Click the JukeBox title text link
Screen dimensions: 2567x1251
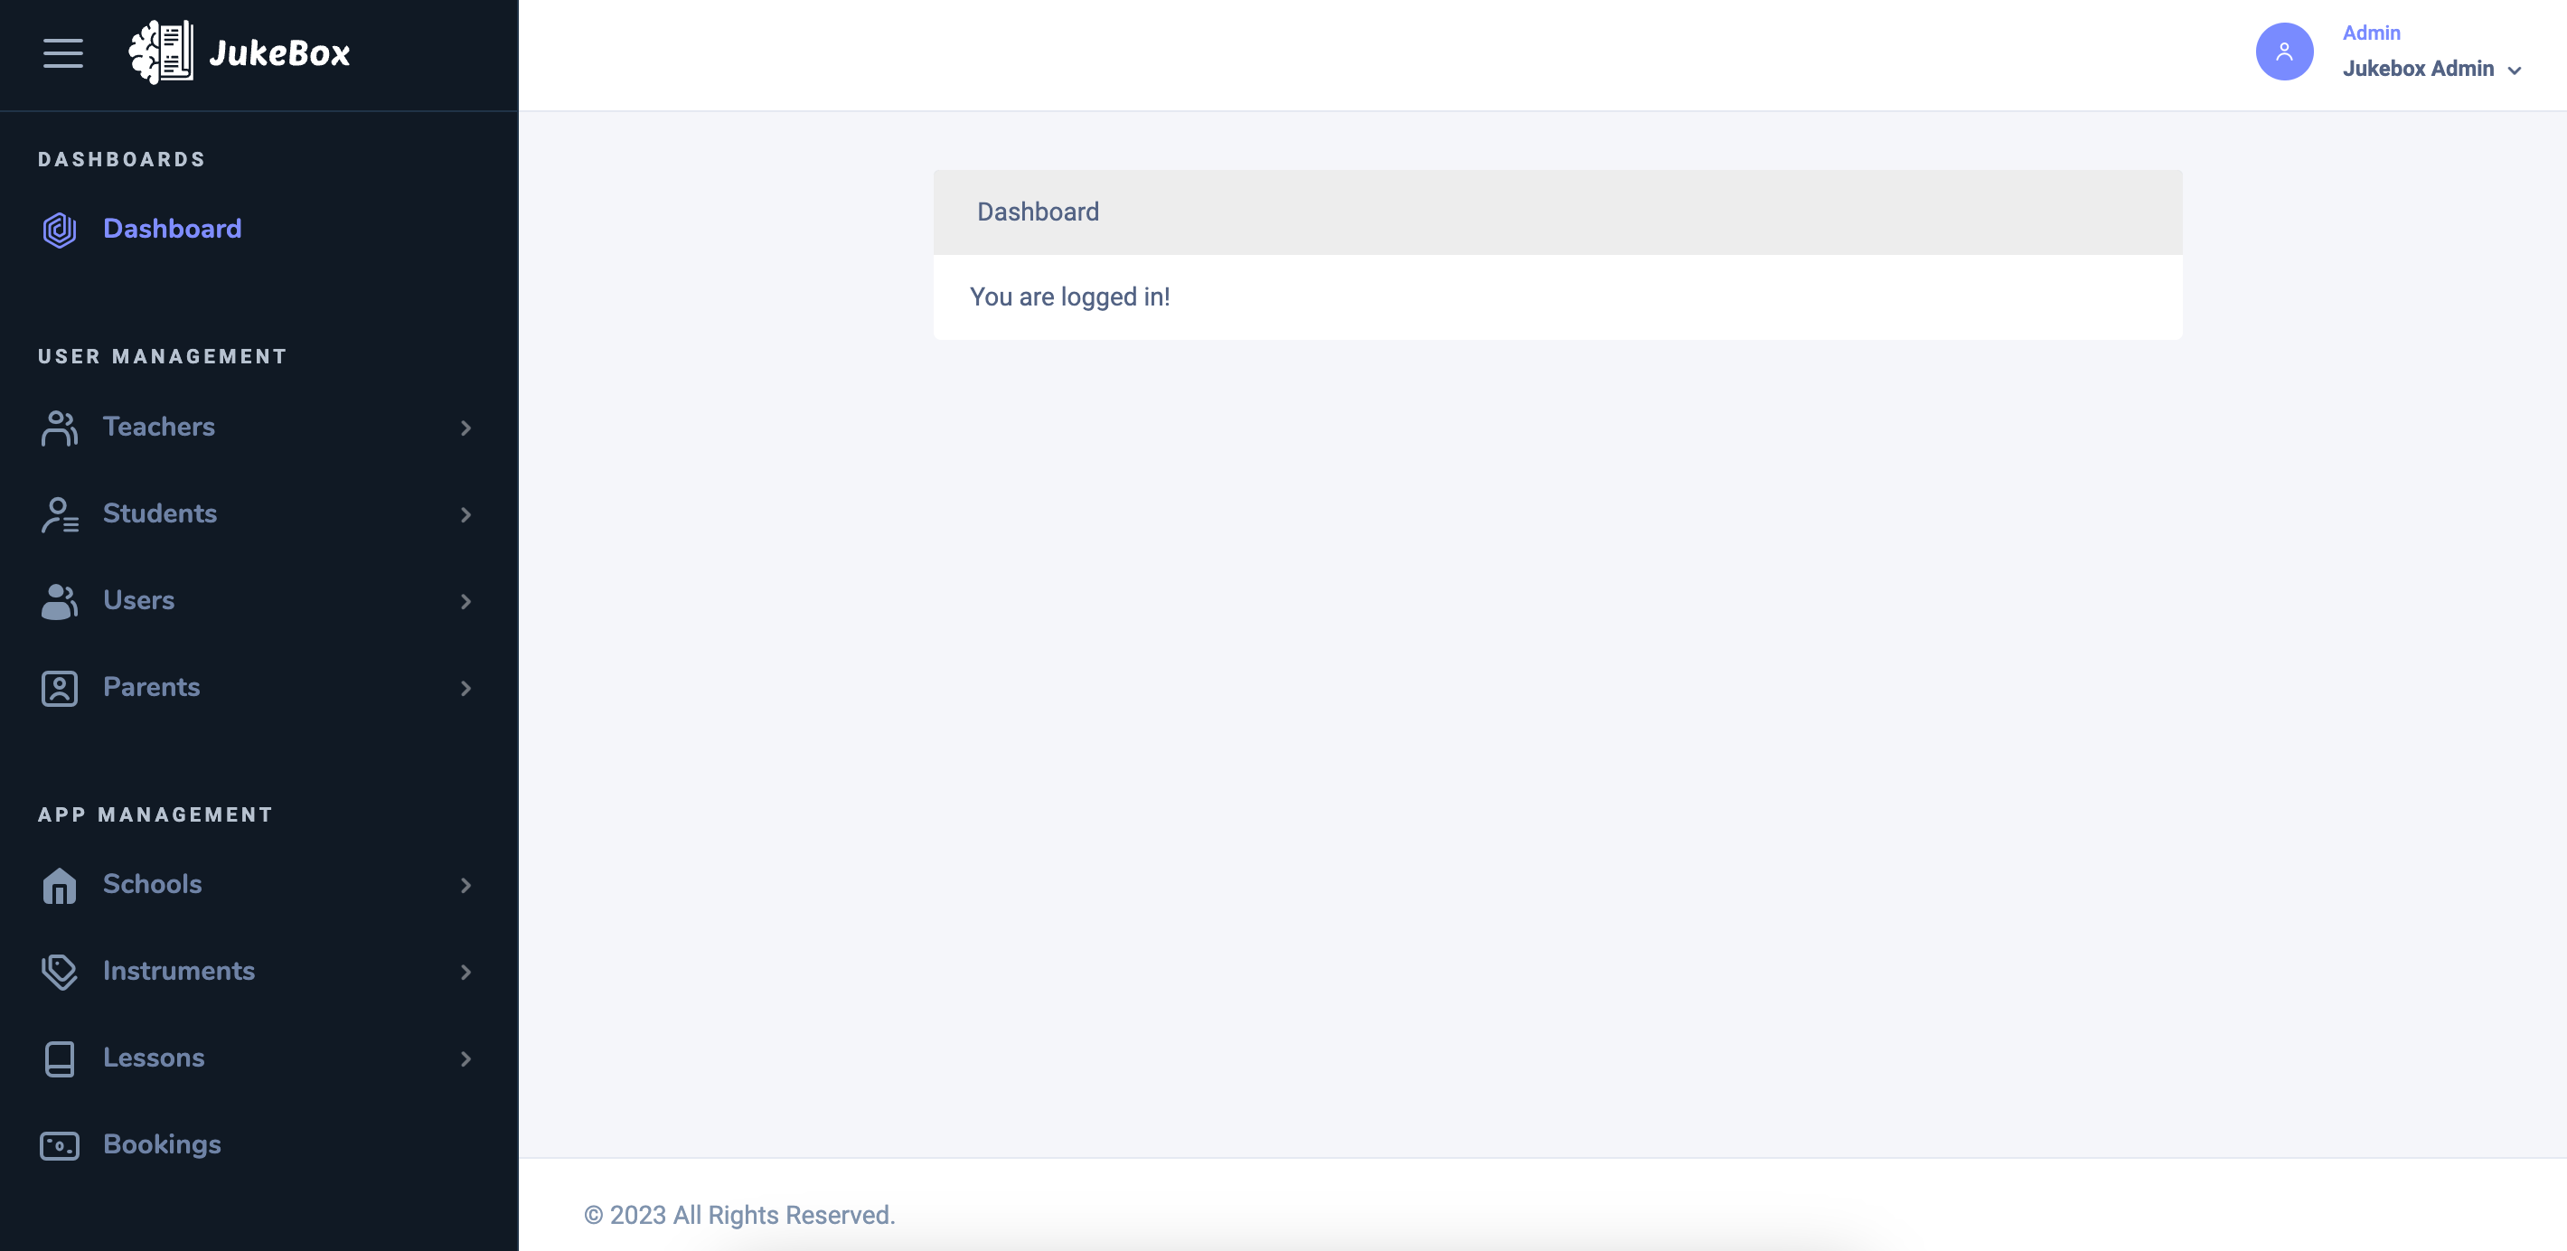280,52
